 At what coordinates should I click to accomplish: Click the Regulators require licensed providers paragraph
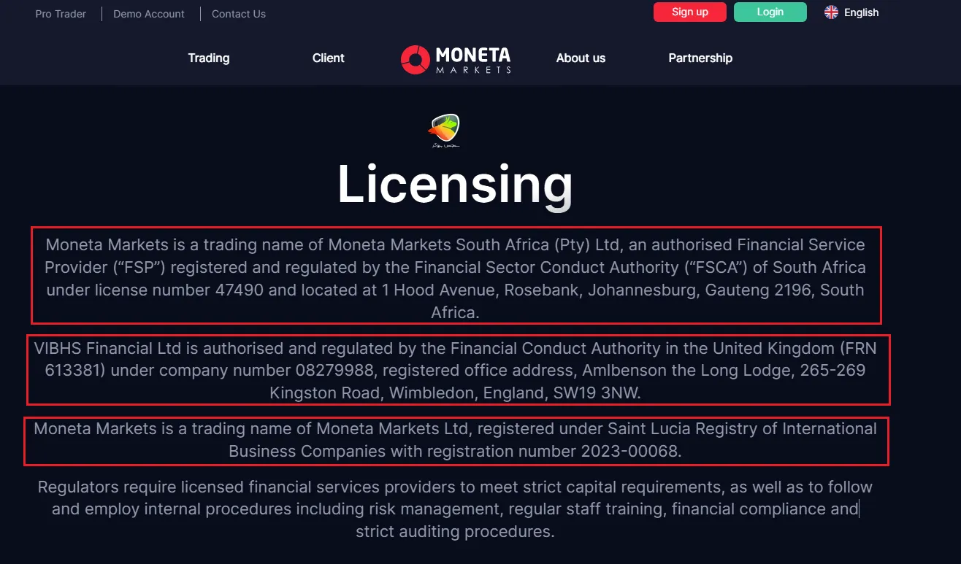coord(456,509)
